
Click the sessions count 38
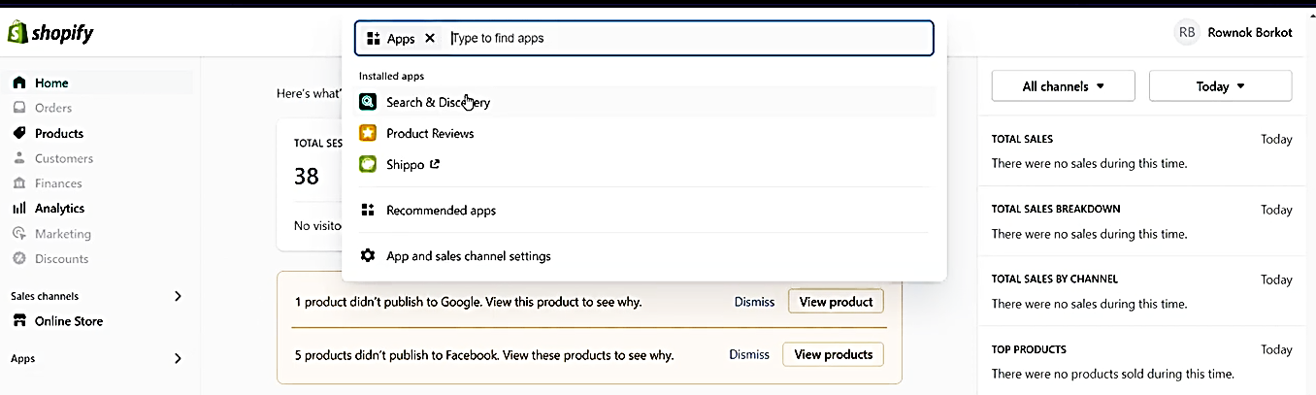[307, 176]
